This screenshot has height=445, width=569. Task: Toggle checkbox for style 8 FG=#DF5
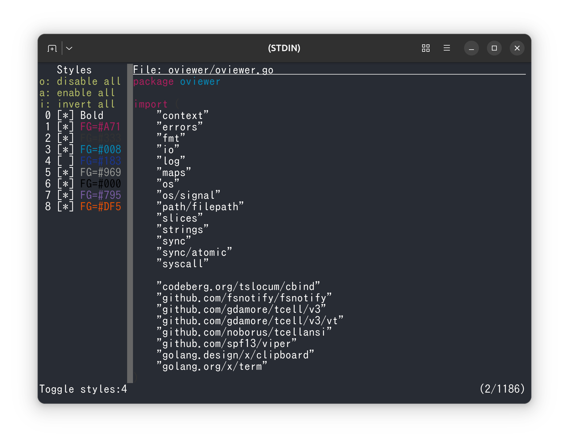click(65, 207)
